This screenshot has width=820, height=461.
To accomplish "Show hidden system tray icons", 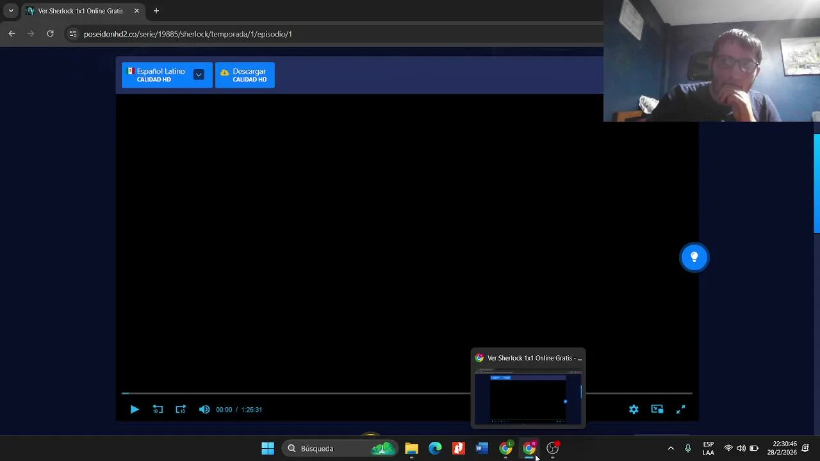I will (x=671, y=448).
